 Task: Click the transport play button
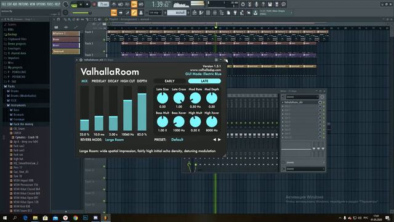click(81, 4)
